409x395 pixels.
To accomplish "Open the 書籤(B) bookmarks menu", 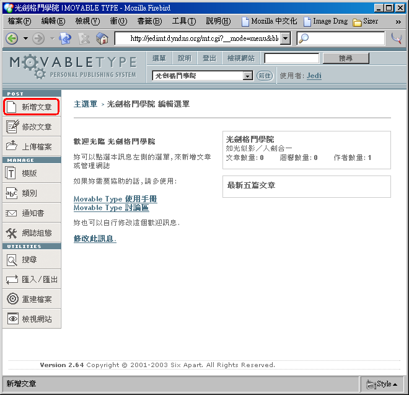I will [149, 21].
